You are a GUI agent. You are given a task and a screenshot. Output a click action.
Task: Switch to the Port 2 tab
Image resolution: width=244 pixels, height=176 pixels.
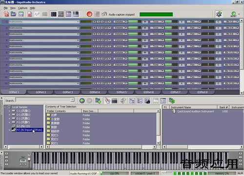[41, 92]
